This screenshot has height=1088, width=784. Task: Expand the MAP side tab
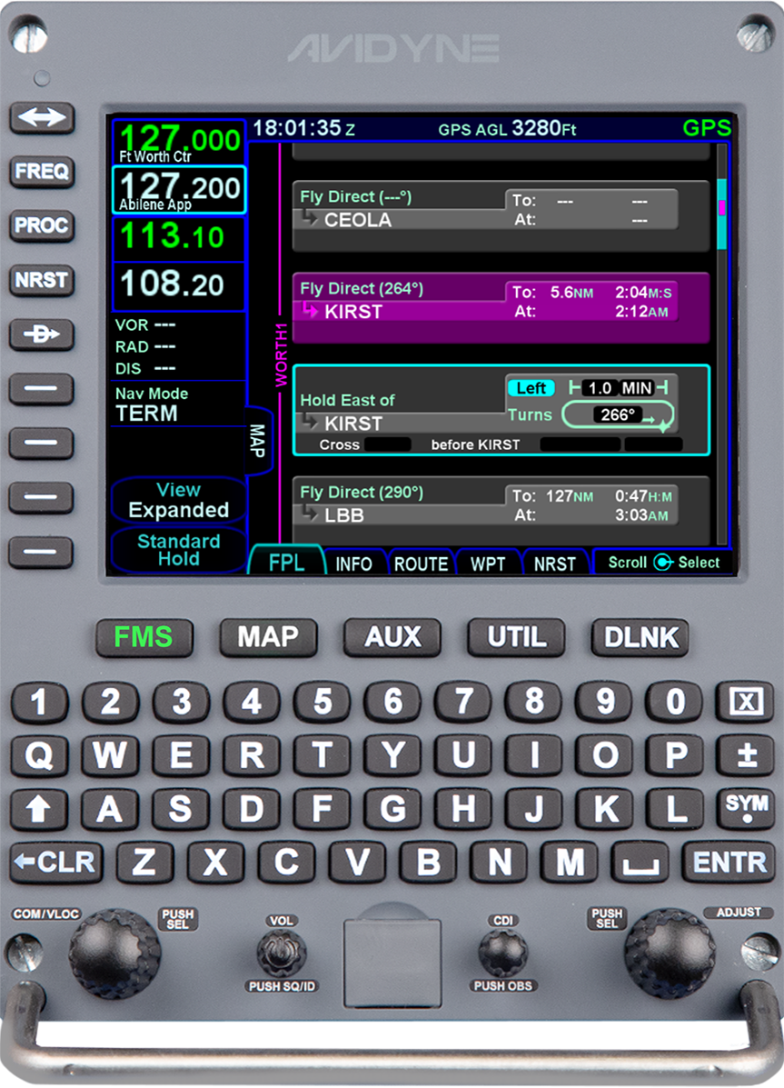(258, 441)
